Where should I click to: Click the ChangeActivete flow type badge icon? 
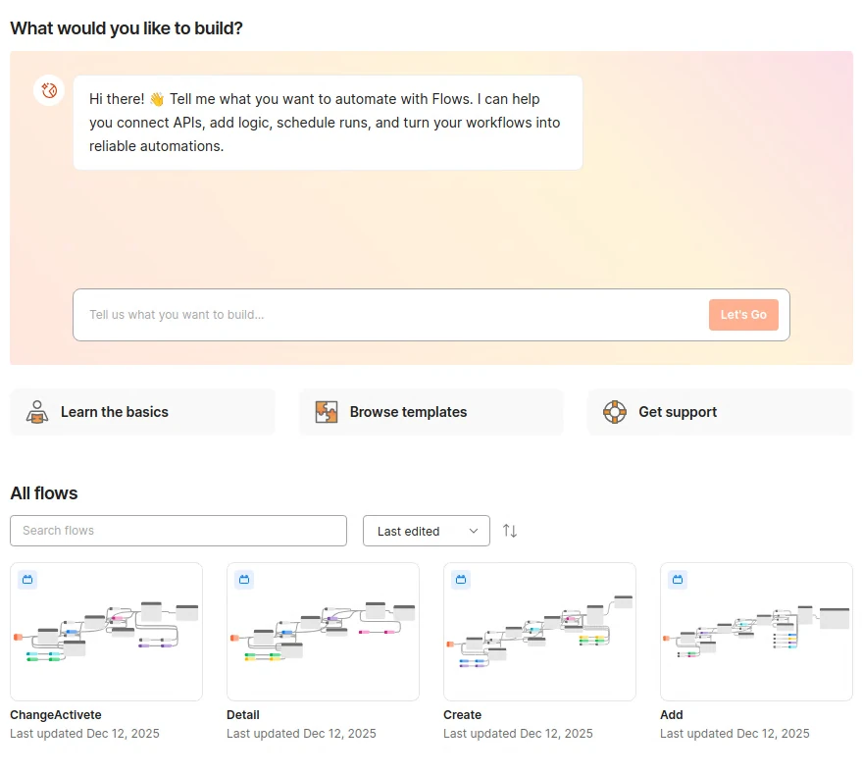pos(27,580)
